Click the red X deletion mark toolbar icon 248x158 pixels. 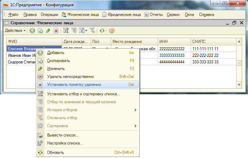(x=56, y=30)
